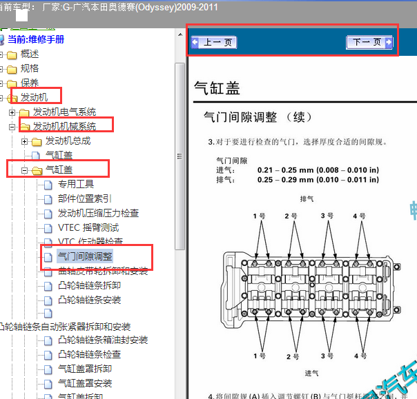Viewport: 417px width, 399px height.
Task: Click the intake spec 0.21 – 0.25 mm text
Action: point(318,170)
